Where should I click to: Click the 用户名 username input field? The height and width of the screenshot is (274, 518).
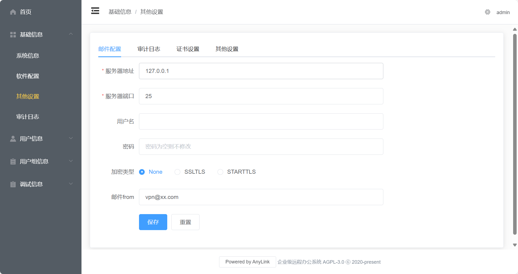point(260,121)
